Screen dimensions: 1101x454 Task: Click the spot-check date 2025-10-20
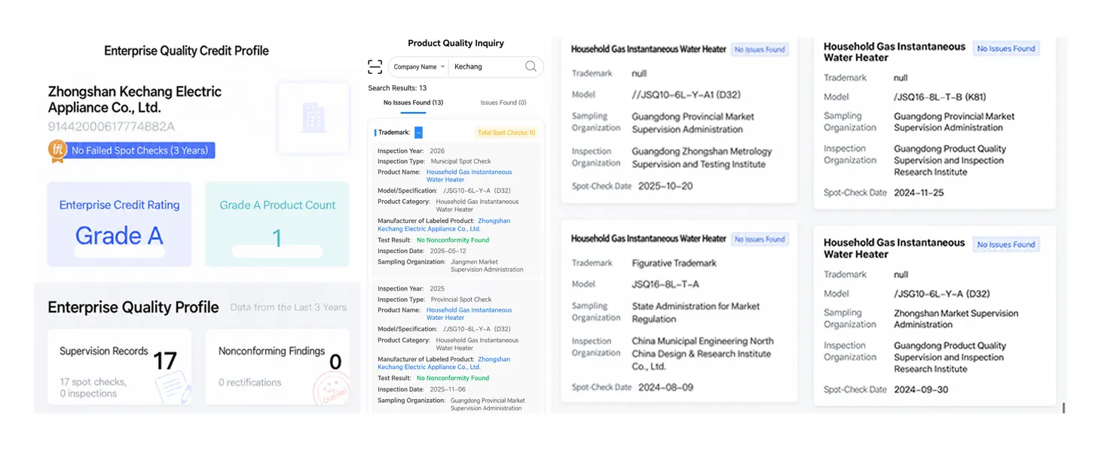point(665,186)
